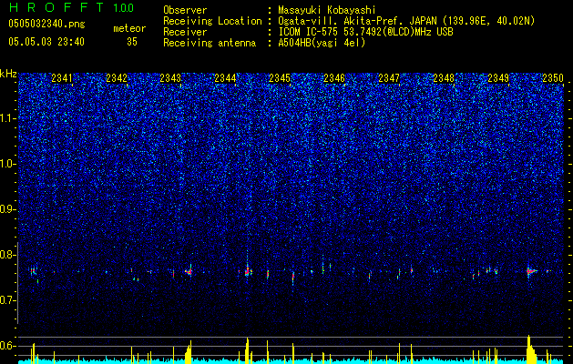Click the 2350 time marker
Image resolution: width=573 pixels, height=364 pixels.
(553, 78)
